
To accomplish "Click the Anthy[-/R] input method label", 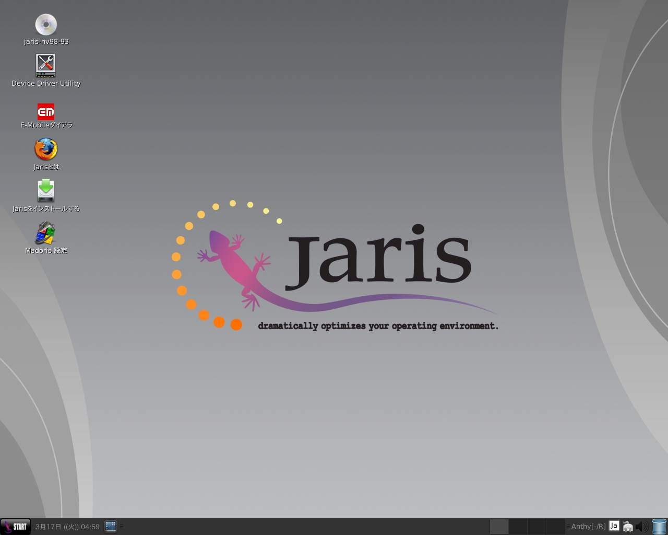I will (588, 526).
